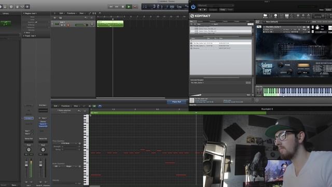This screenshot has height=187, width=332.
Task: Click the Rewind button in the transport
Action: tap(110, 7)
